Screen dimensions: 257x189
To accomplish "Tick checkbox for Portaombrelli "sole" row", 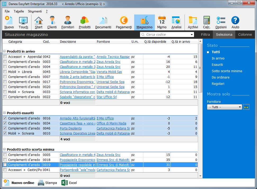I will coord(5,170).
